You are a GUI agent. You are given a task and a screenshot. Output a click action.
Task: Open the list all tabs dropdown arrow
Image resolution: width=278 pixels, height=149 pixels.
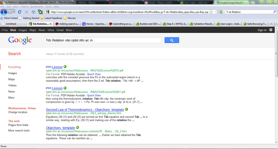[276, 24]
